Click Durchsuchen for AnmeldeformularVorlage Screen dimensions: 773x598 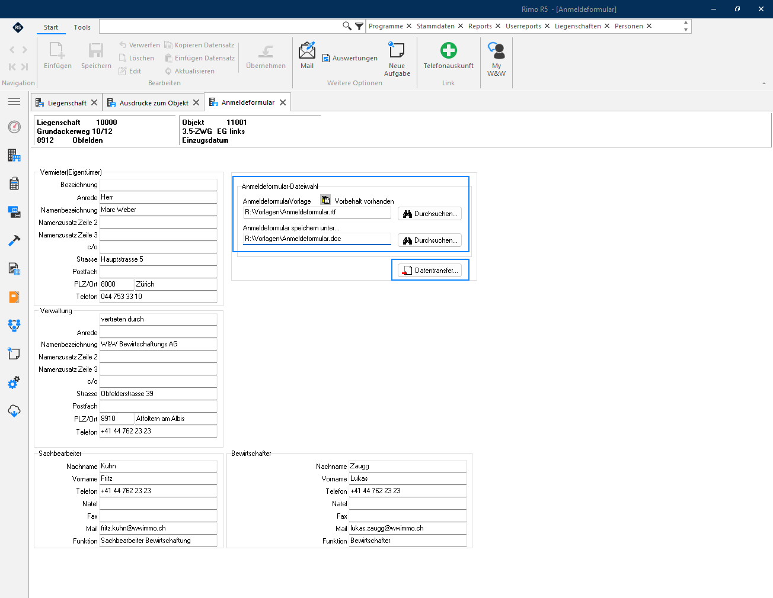430,214
